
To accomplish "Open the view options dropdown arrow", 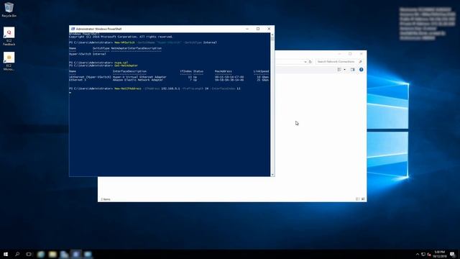I will (x=344, y=70).
